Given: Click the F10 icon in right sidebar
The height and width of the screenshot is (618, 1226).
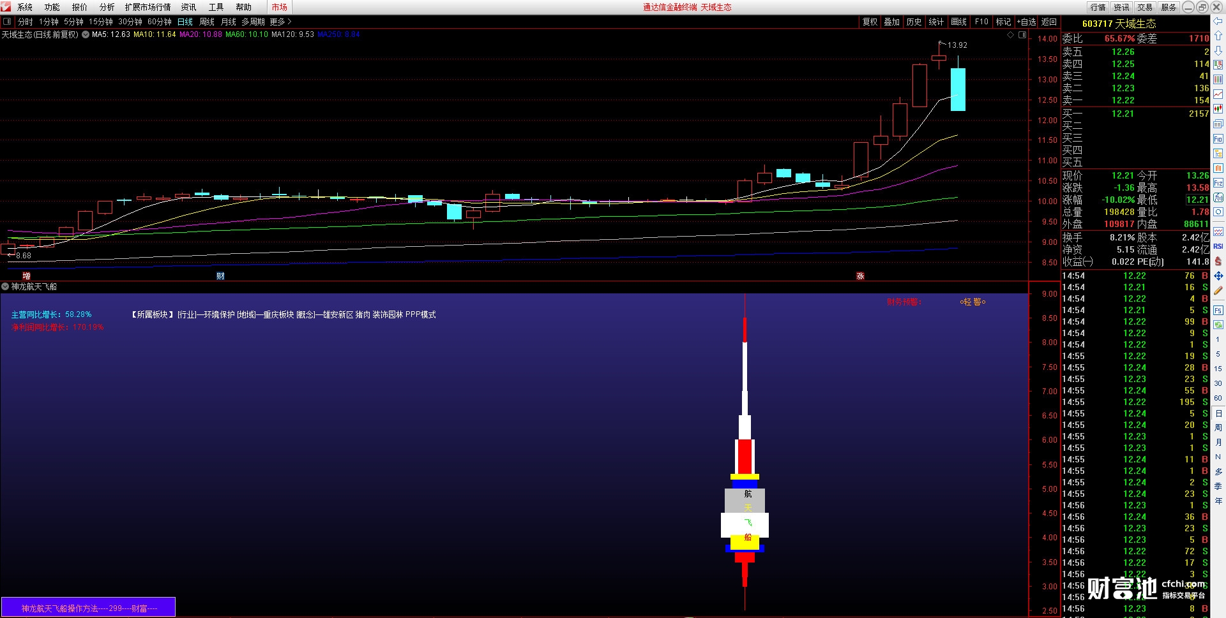Looking at the screenshot, I should 1218,138.
